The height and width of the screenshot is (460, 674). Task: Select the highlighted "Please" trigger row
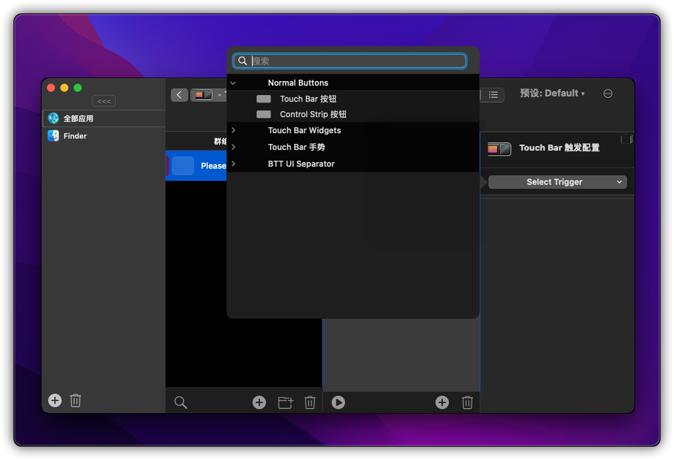tap(196, 166)
